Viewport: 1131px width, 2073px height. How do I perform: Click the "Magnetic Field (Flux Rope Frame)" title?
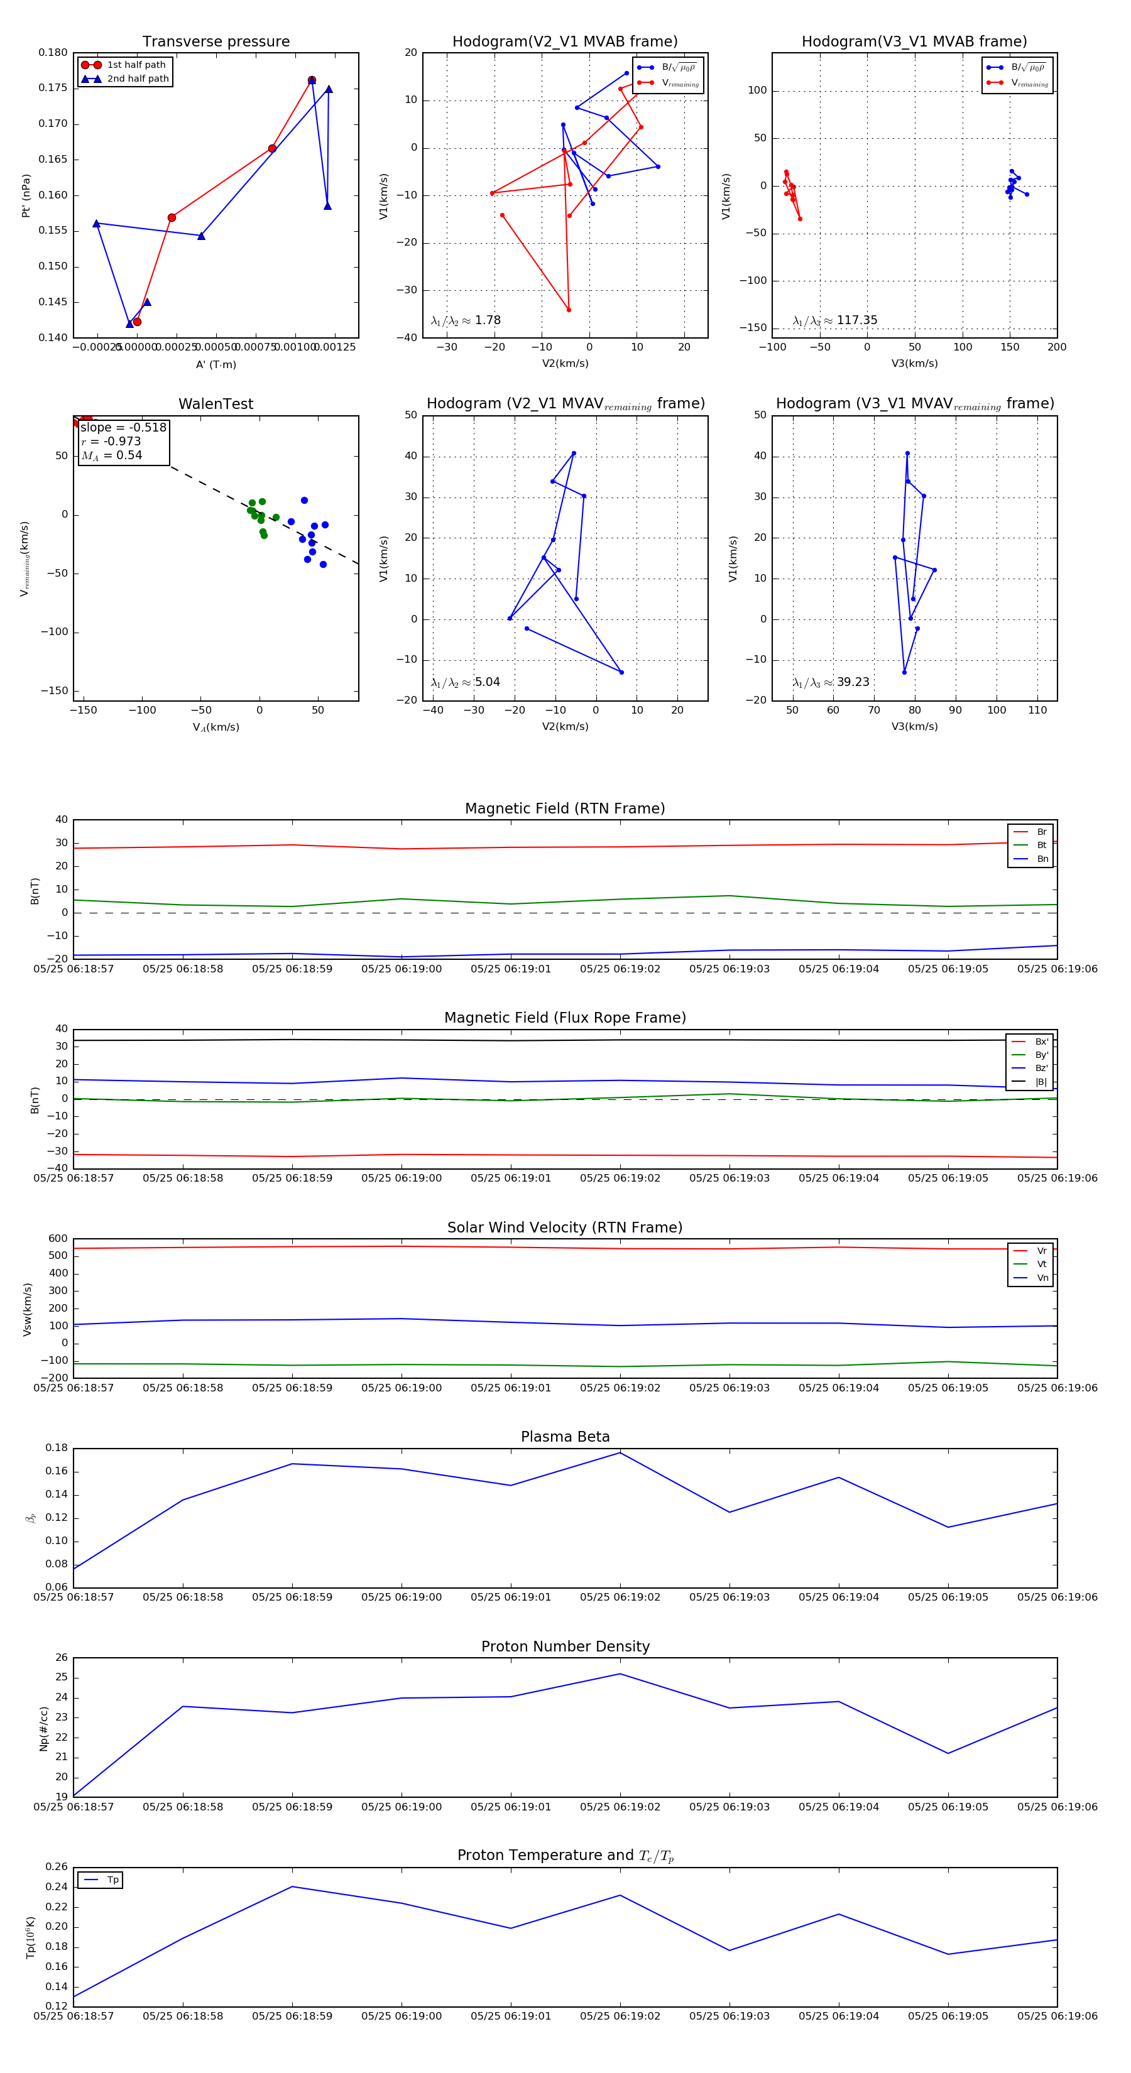(565, 1018)
